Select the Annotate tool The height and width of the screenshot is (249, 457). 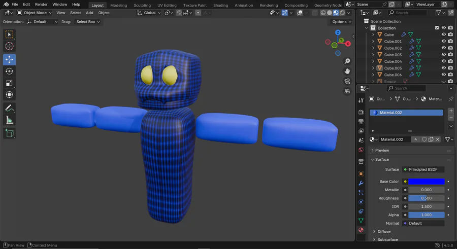point(9,108)
